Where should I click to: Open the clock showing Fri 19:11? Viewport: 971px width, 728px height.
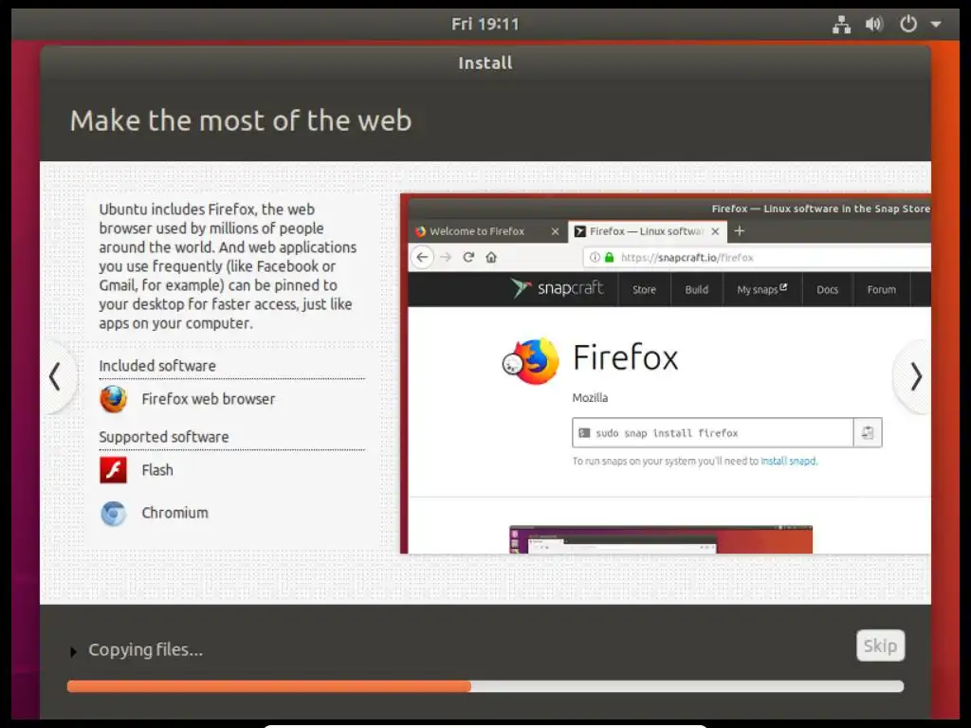tap(485, 24)
